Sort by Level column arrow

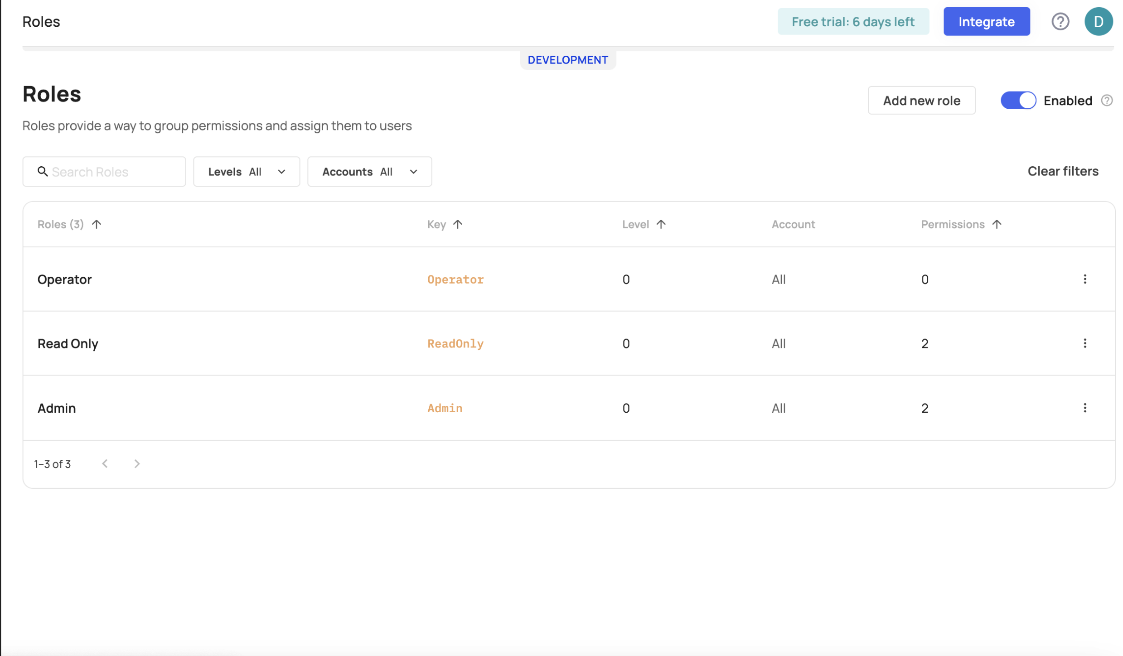pyautogui.click(x=661, y=224)
